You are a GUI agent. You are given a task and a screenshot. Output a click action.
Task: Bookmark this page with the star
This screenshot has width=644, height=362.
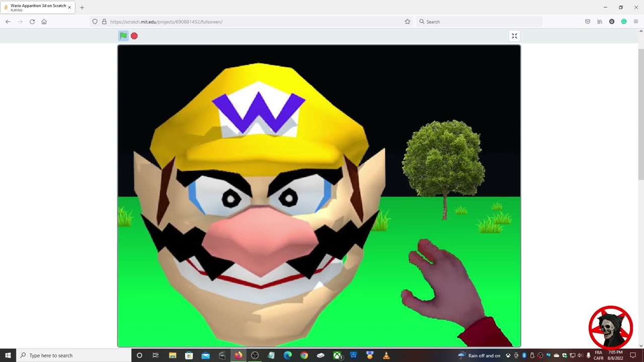[x=408, y=22]
